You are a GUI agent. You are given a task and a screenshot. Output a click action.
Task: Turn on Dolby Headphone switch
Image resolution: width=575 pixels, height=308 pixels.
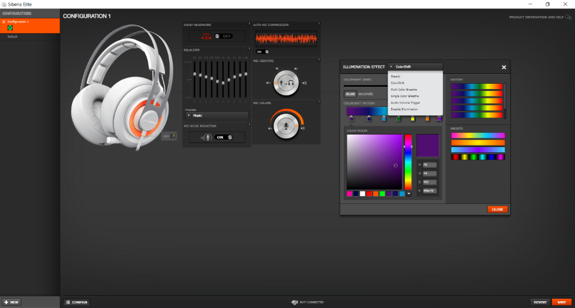click(224, 36)
